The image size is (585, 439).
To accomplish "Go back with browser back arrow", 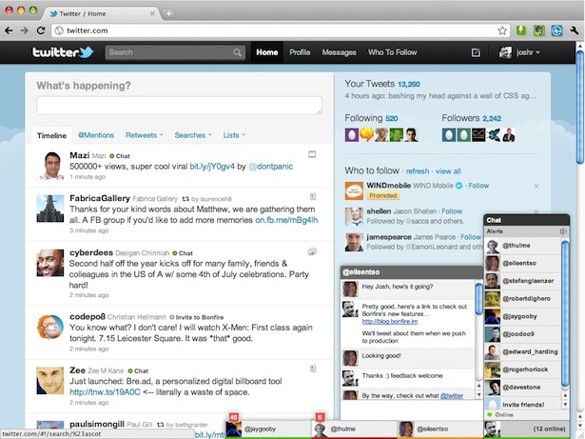I will [x=9, y=30].
